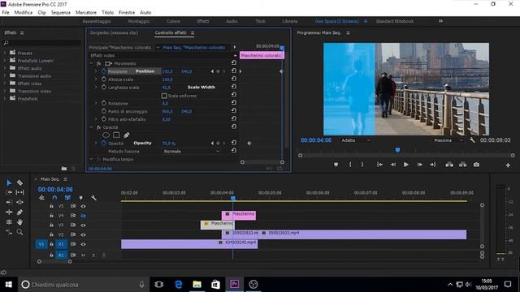Toggle Opacità animation stopwatch
This screenshot has height=292, width=520.
104,143
